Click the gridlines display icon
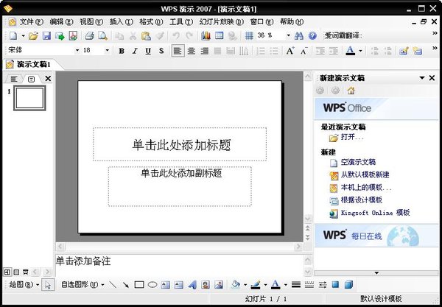 pyautogui.click(x=249, y=36)
